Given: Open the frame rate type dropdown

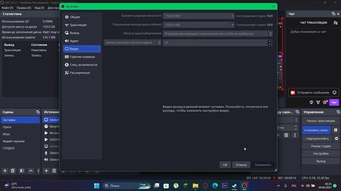Looking at the screenshot, I should tap(133, 42).
